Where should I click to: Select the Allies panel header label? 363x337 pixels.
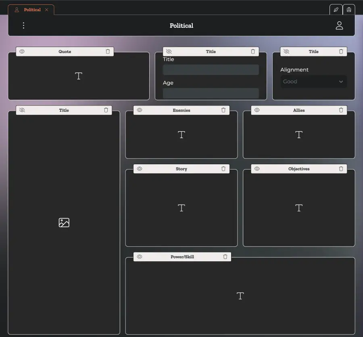coord(299,110)
